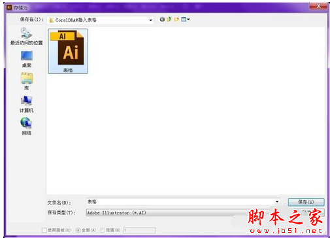The width and height of the screenshot is (330, 238).
Task: Close the 存储为 dialog
Action: 318,6
